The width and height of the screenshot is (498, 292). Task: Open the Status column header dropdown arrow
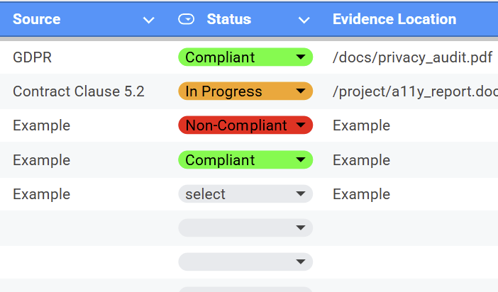pos(304,21)
